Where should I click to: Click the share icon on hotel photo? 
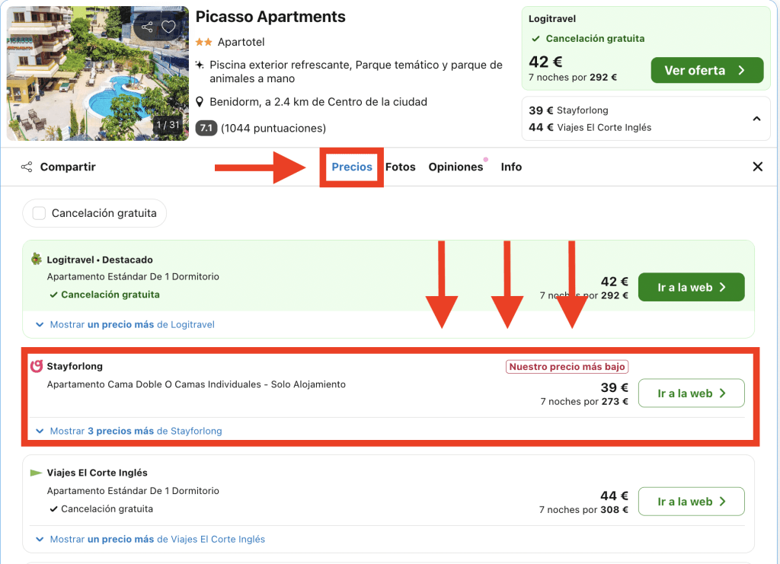pos(147,27)
